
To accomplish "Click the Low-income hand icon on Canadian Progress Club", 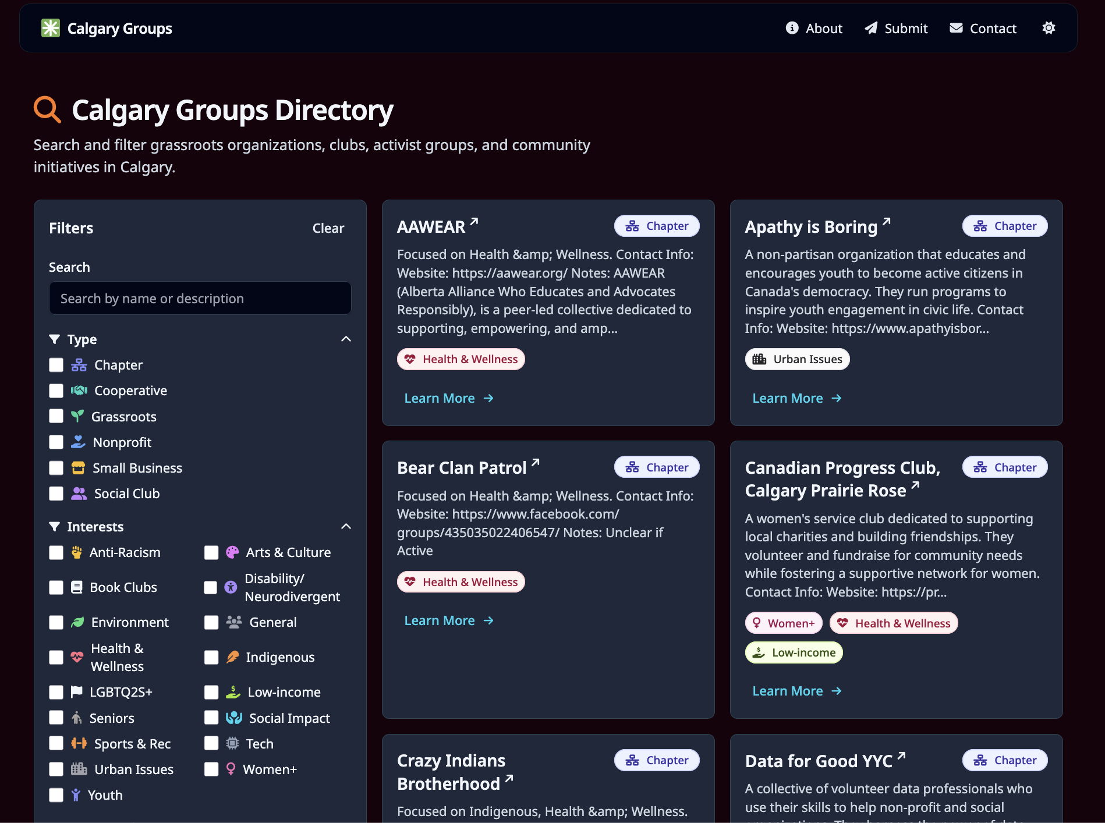I will click(x=759, y=652).
